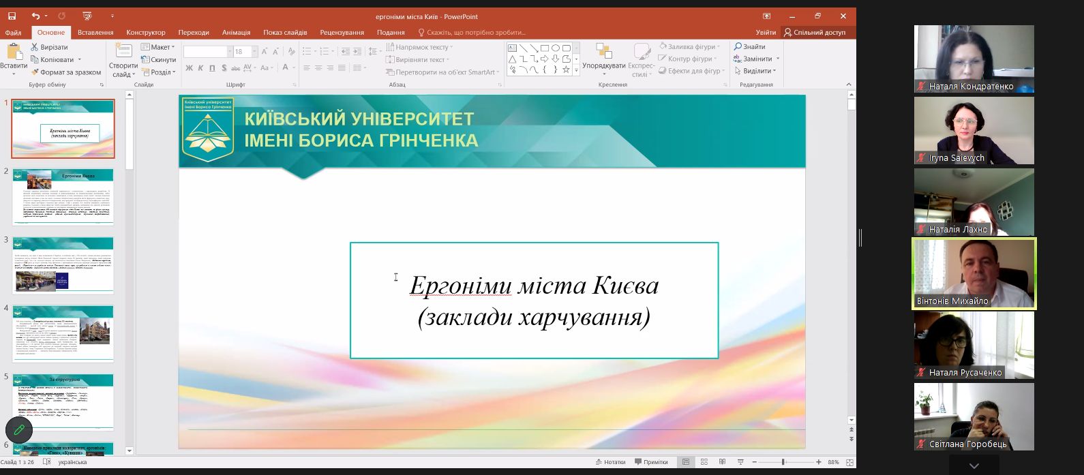1084x475 pixels.
Task: Click the Спільний доступ share button
Action: coord(815,32)
